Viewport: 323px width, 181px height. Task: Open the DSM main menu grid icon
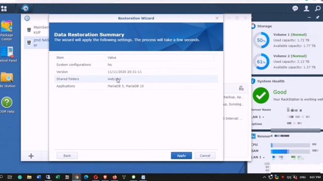pos(4,9)
